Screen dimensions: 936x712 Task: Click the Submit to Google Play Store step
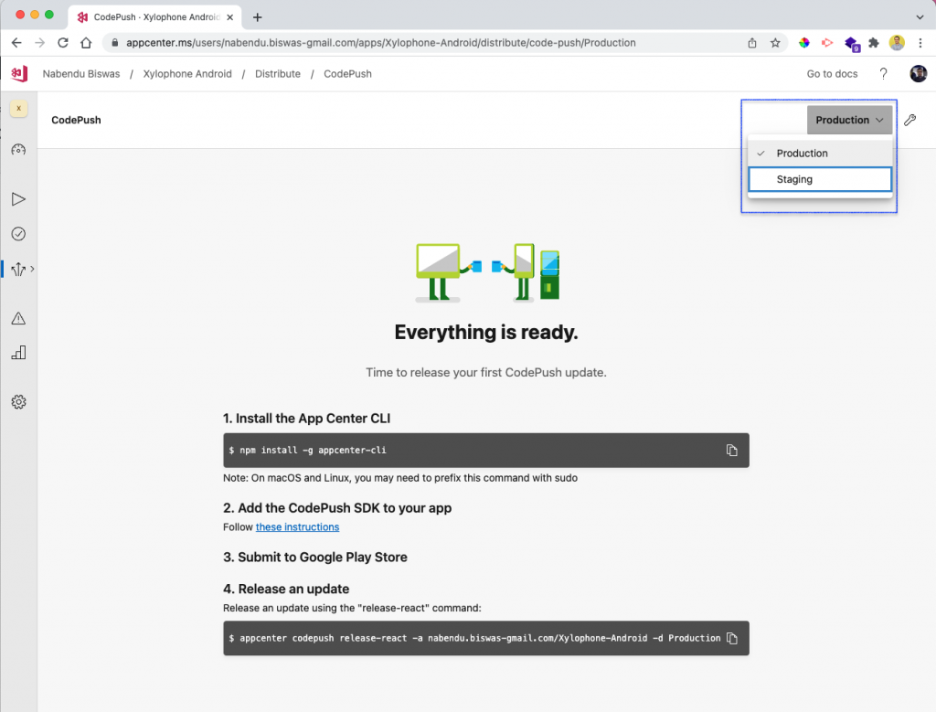(315, 557)
